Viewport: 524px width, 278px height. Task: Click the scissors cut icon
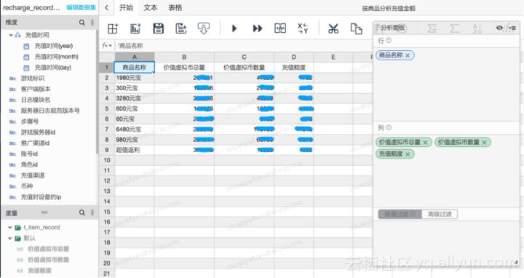333,28
